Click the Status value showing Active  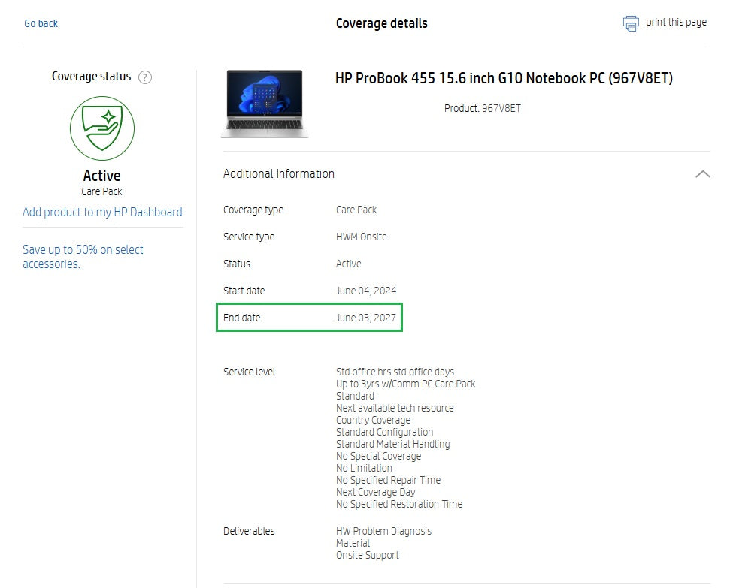[x=348, y=264]
